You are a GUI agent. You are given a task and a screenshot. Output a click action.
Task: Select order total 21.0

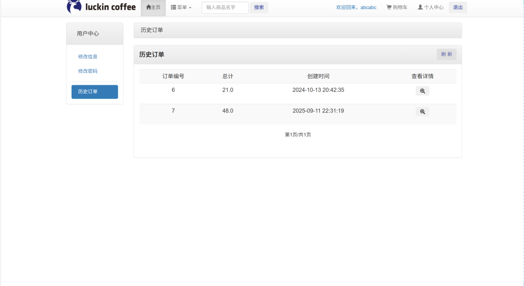point(228,90)
